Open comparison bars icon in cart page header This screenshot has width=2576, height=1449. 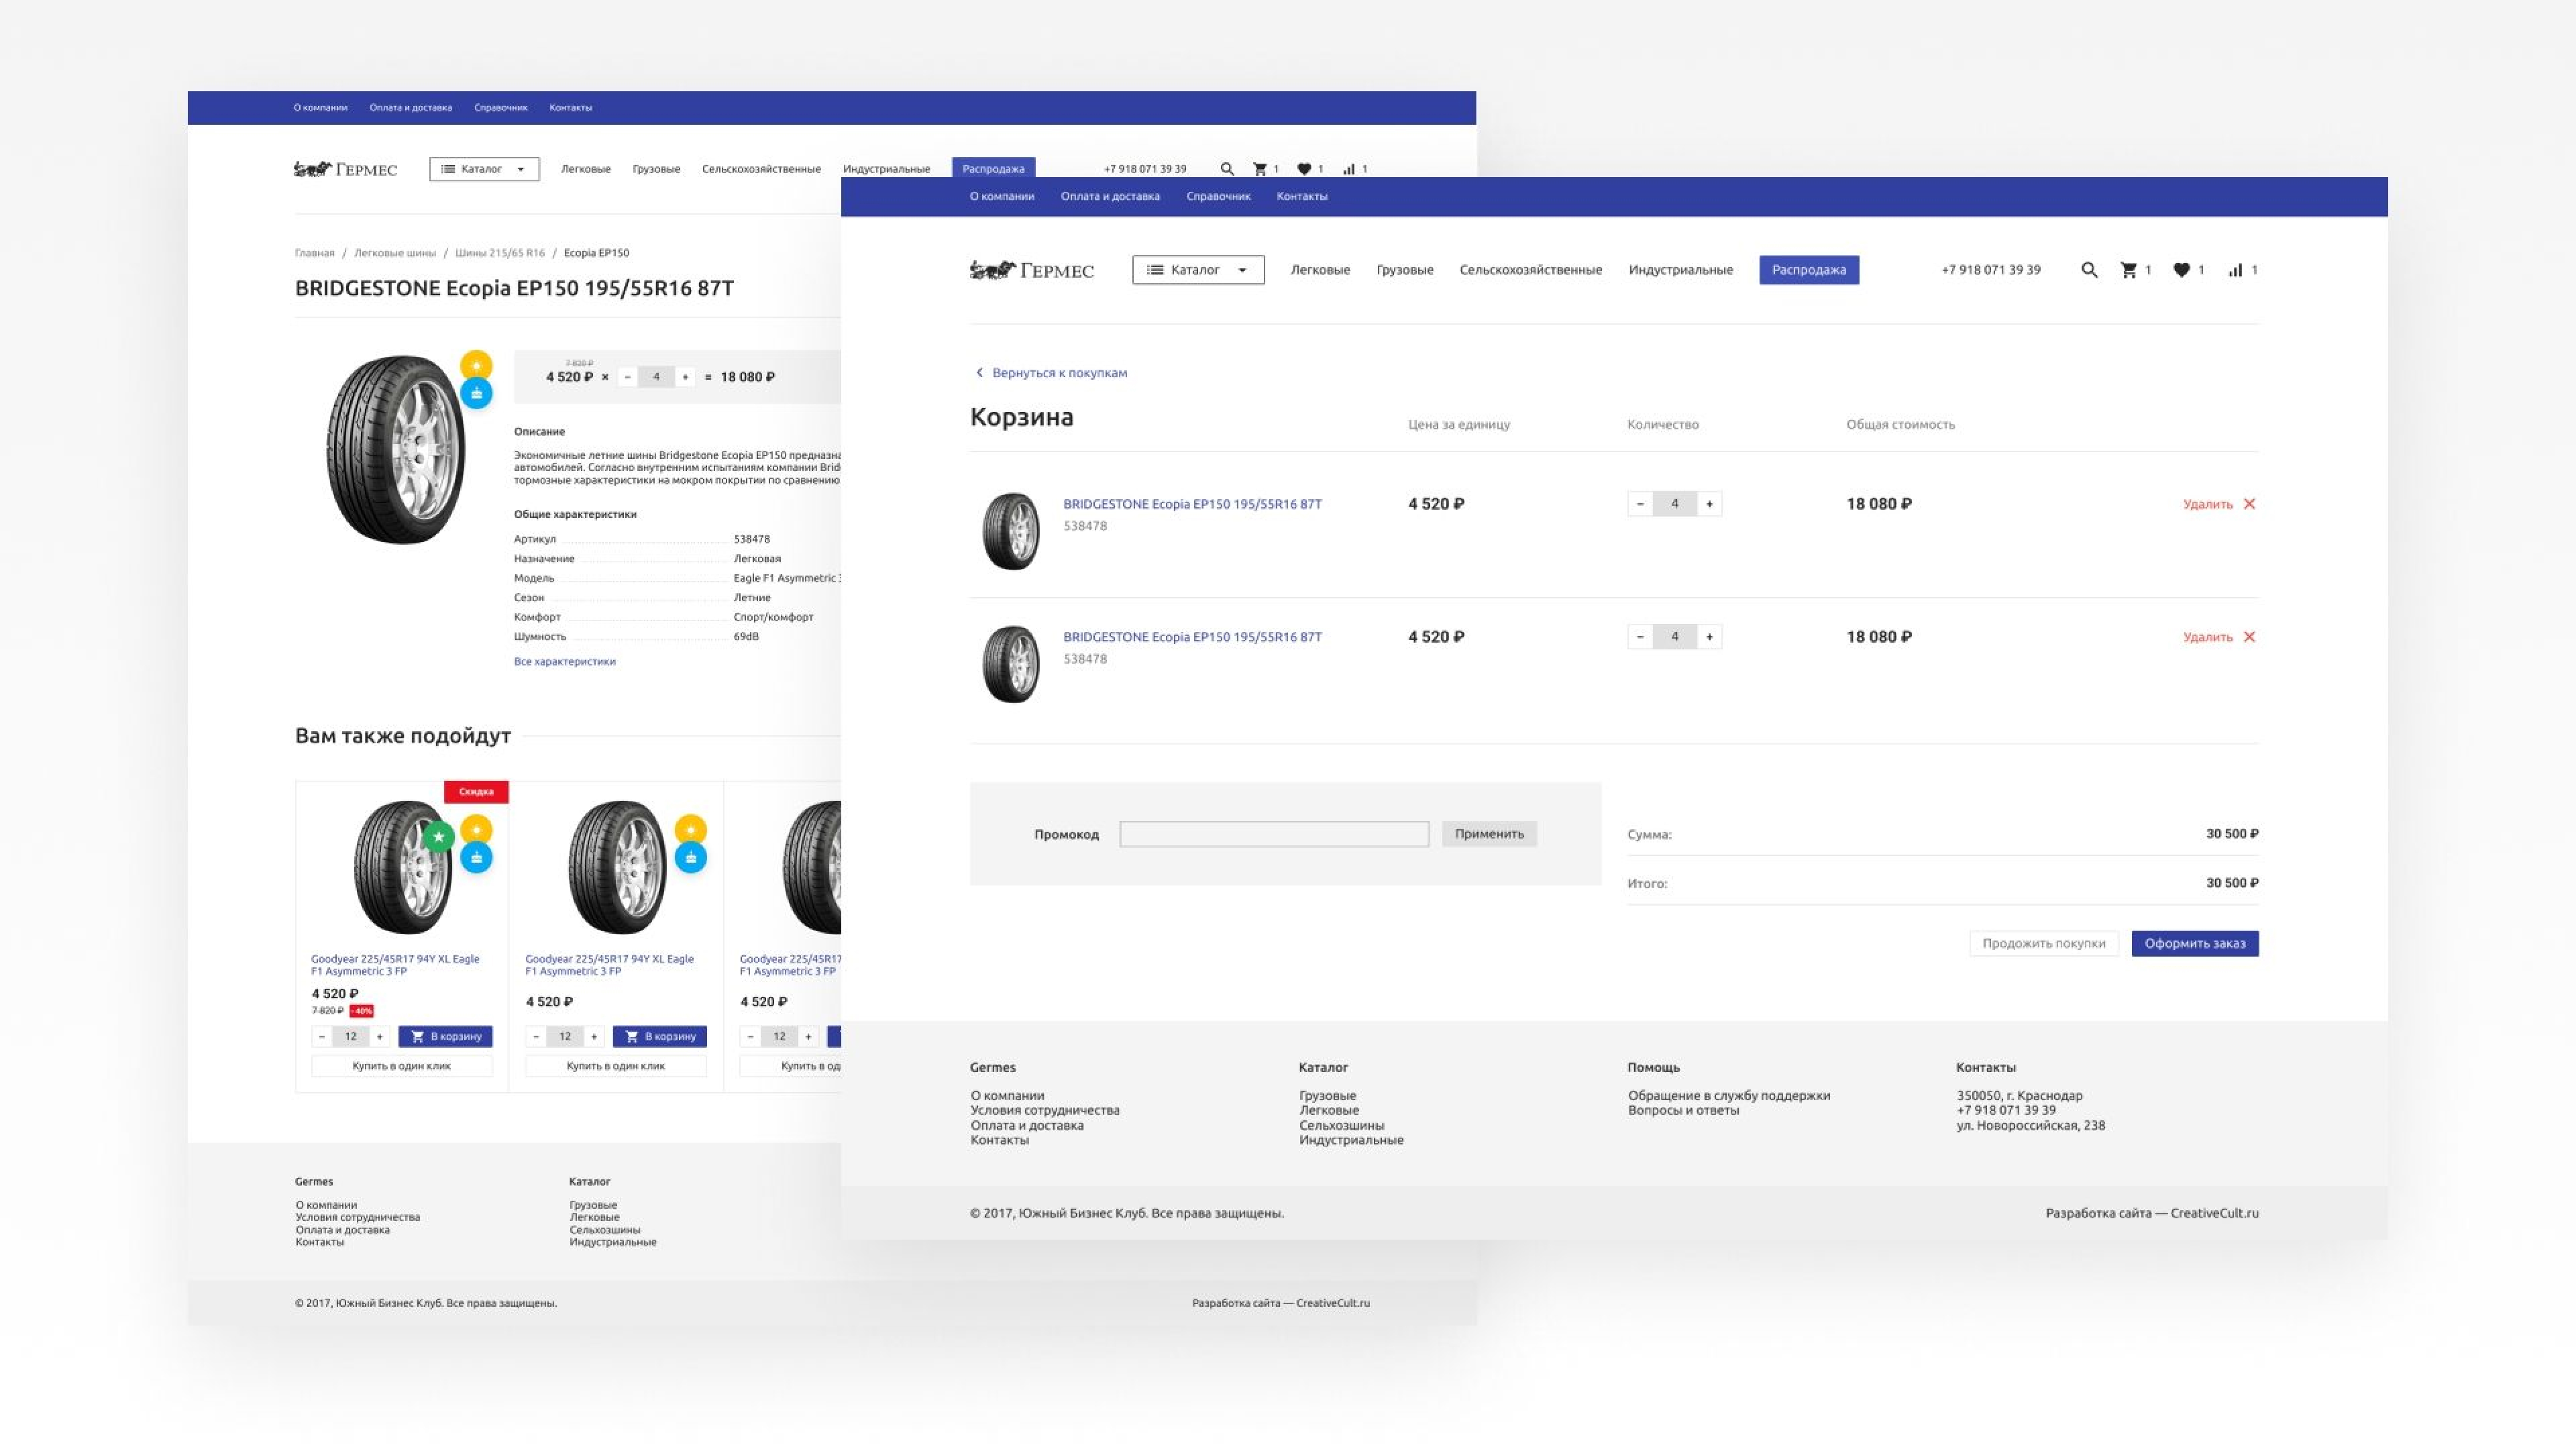pos(2235,270)
